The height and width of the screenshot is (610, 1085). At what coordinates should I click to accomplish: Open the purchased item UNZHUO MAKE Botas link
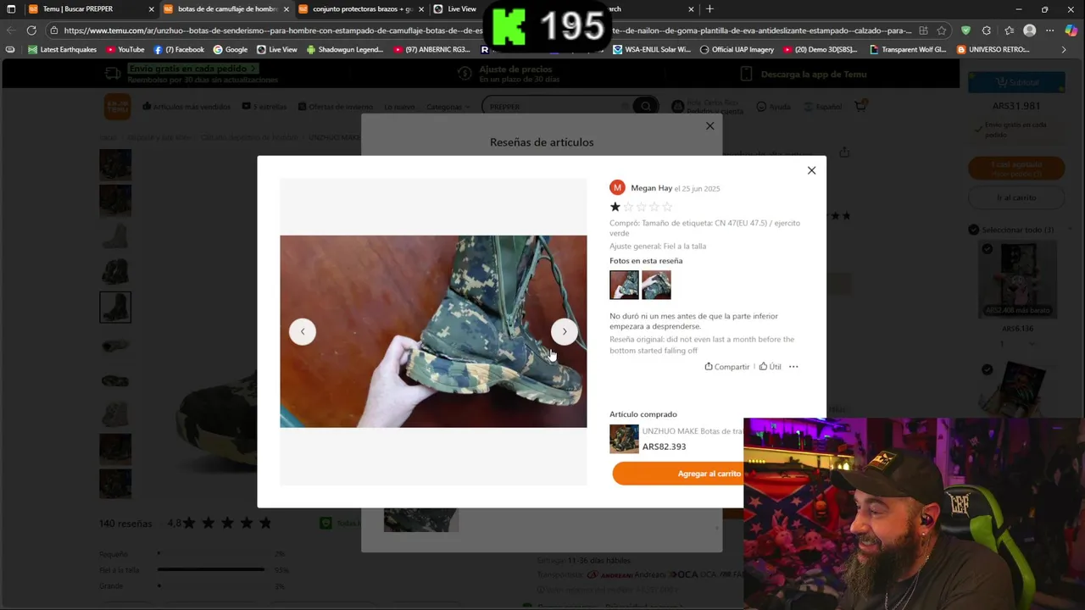coord(693,431)
